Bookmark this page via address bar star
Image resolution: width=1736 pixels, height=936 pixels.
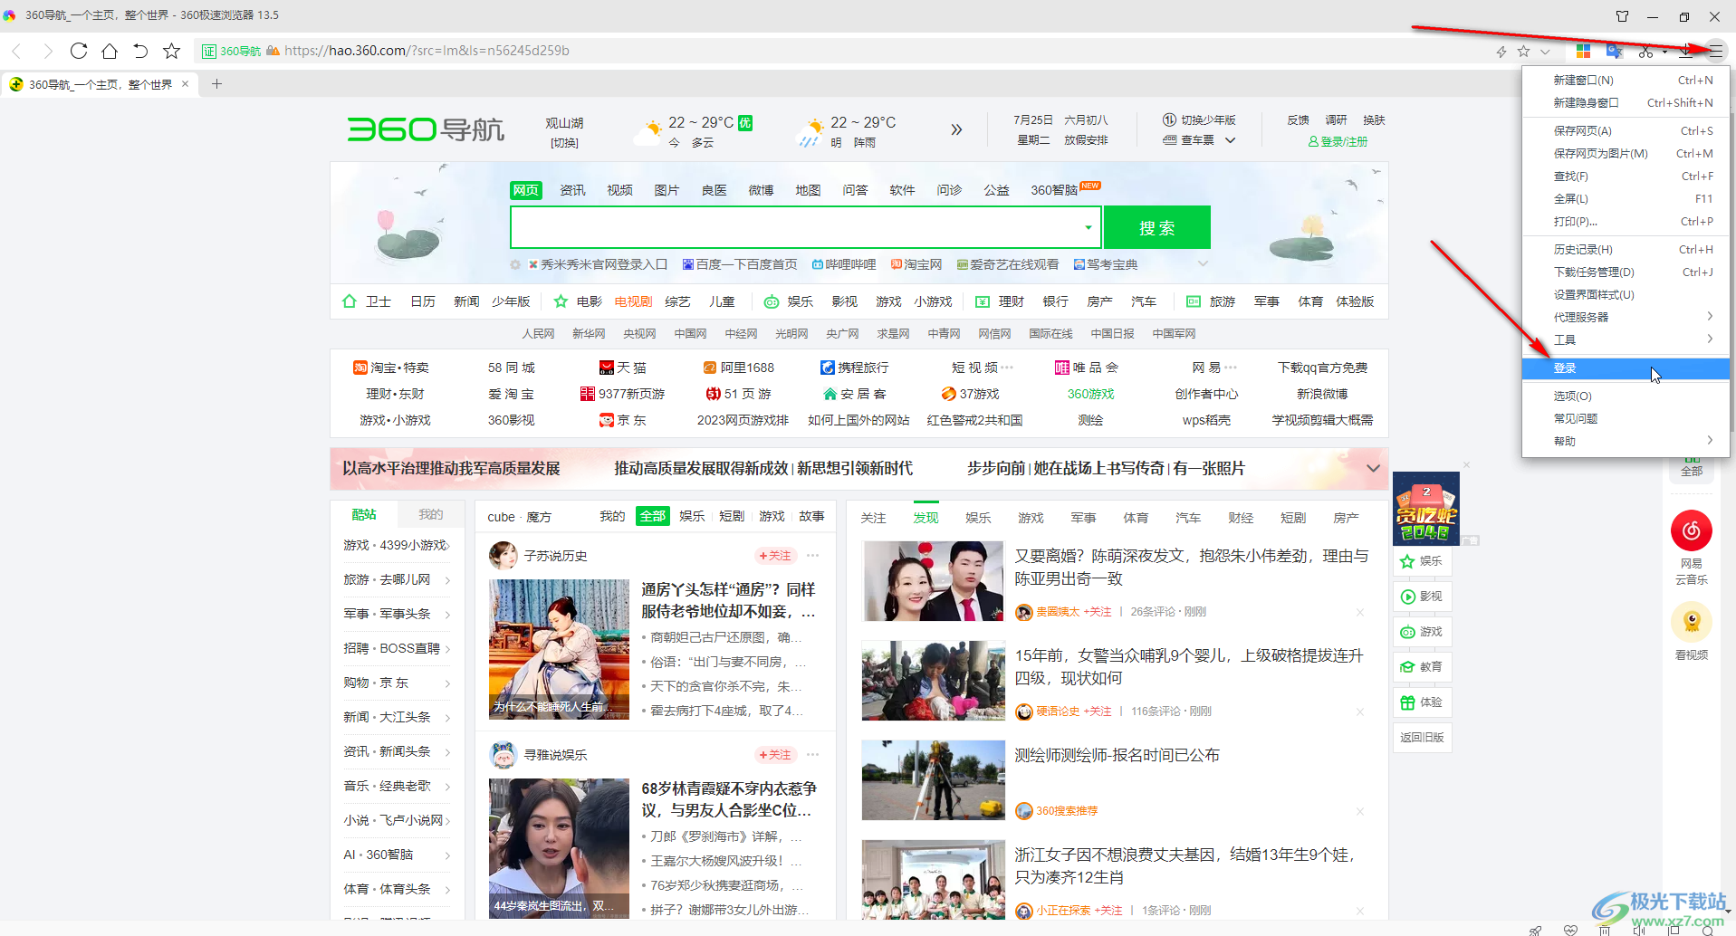1523,52
